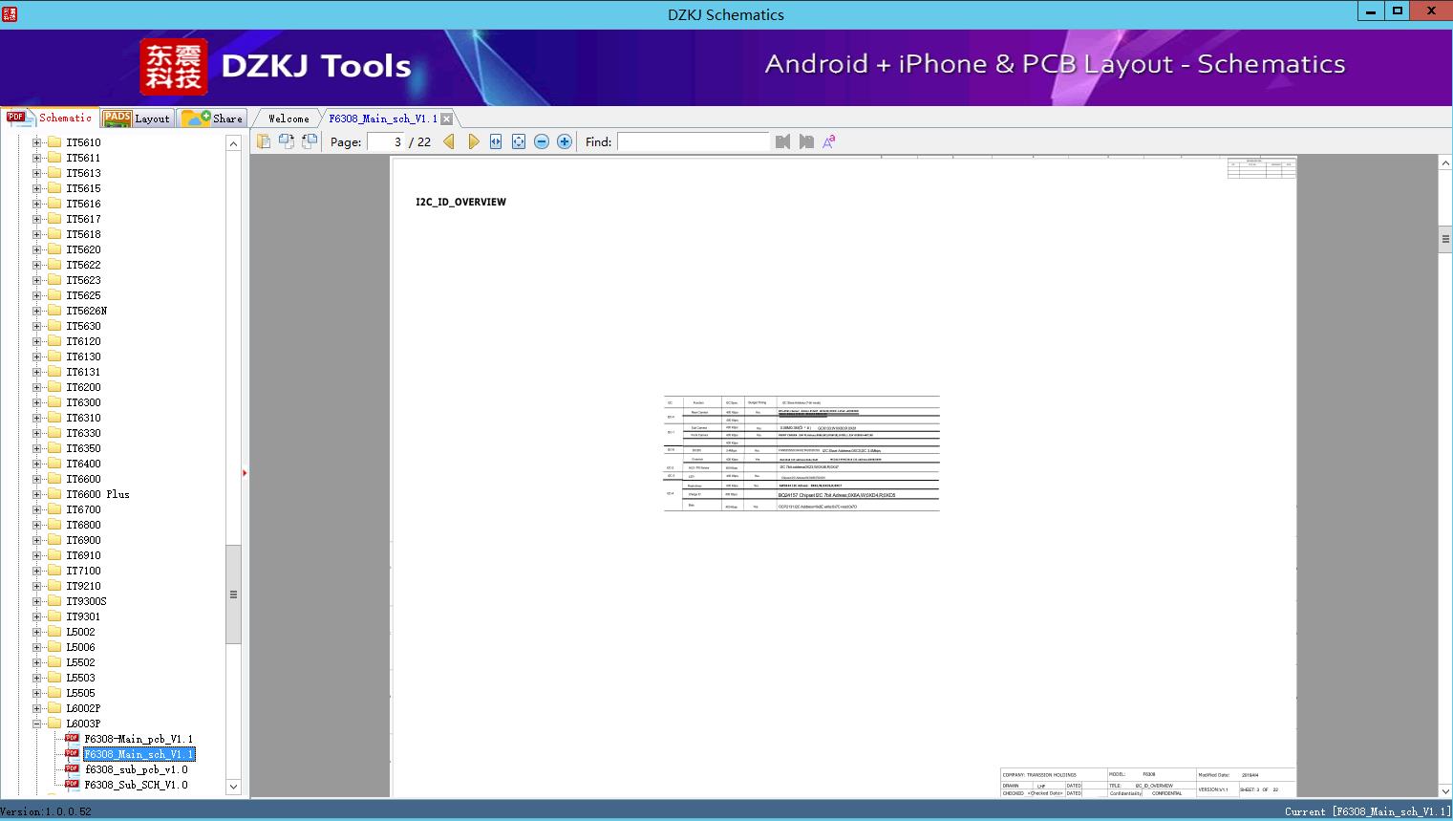The height and width of the screenshot is (821, 1453).
Task: Select the IT5615 folder
Action: 83,188
